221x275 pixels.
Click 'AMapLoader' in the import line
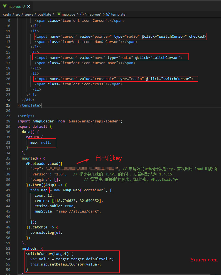(43, 121)
